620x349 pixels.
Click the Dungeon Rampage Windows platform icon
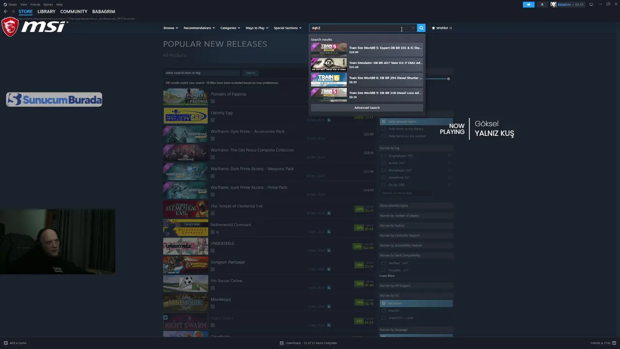213,269
